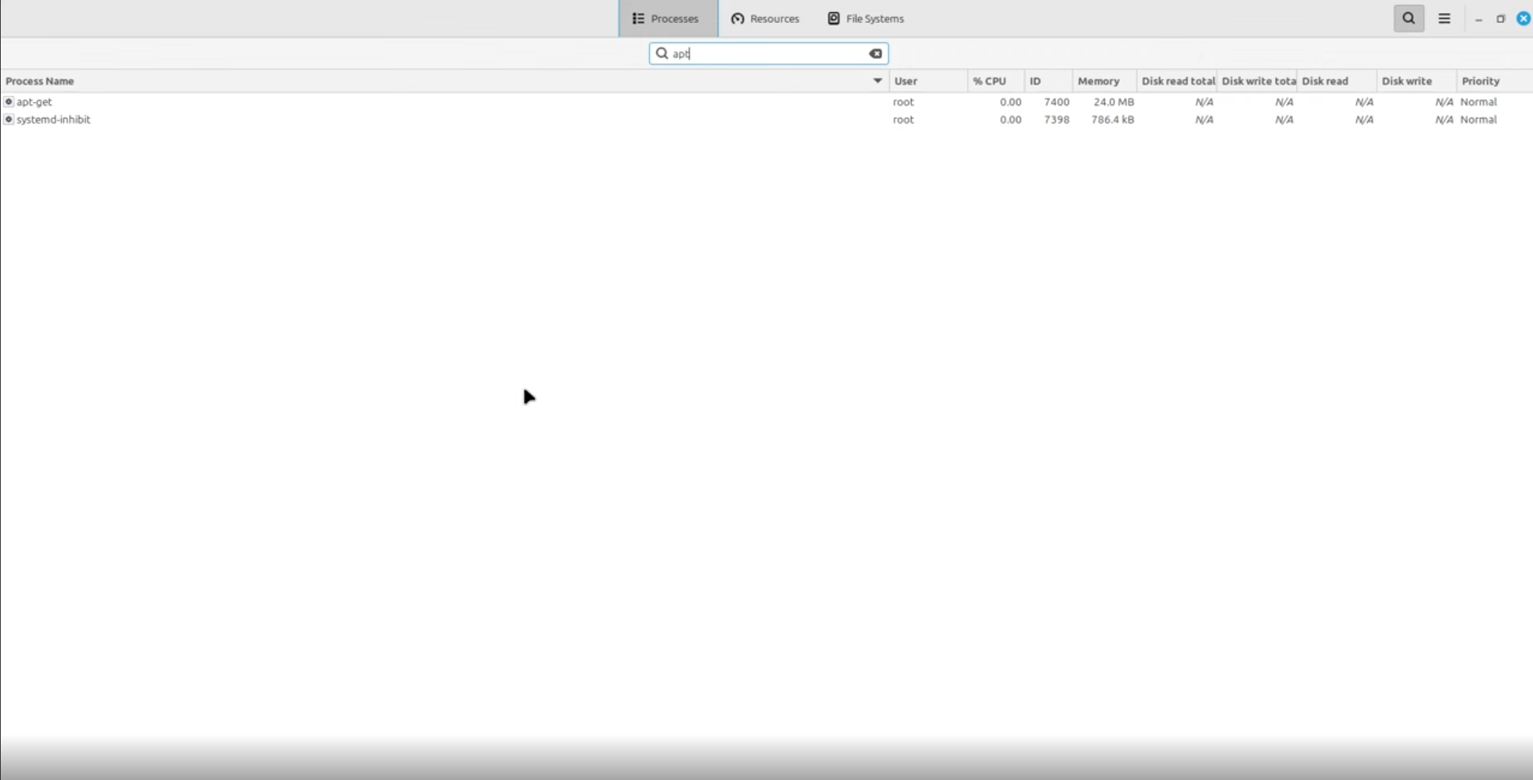This screenshot has width=1533, height=780.
Task: Click the apt-get process icon
Action: [x=9, y=102]
